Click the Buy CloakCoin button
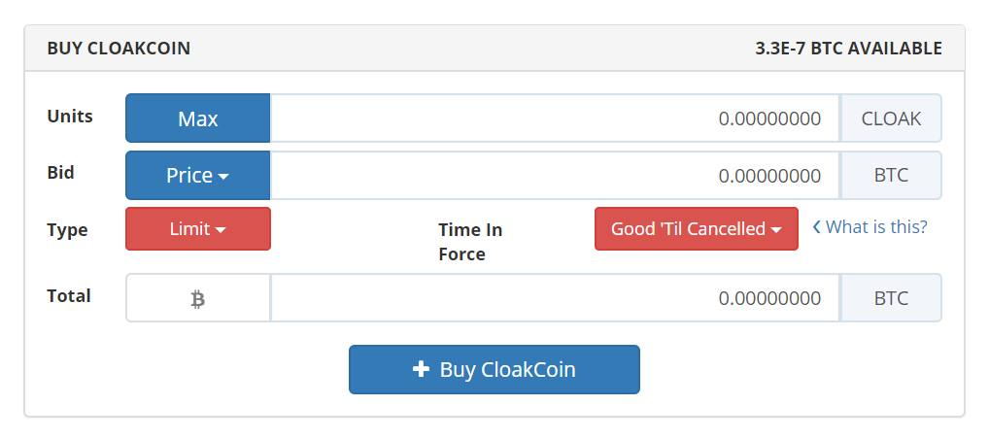The width and height of the screenshot is (989, 439). (x=494, y=369)
